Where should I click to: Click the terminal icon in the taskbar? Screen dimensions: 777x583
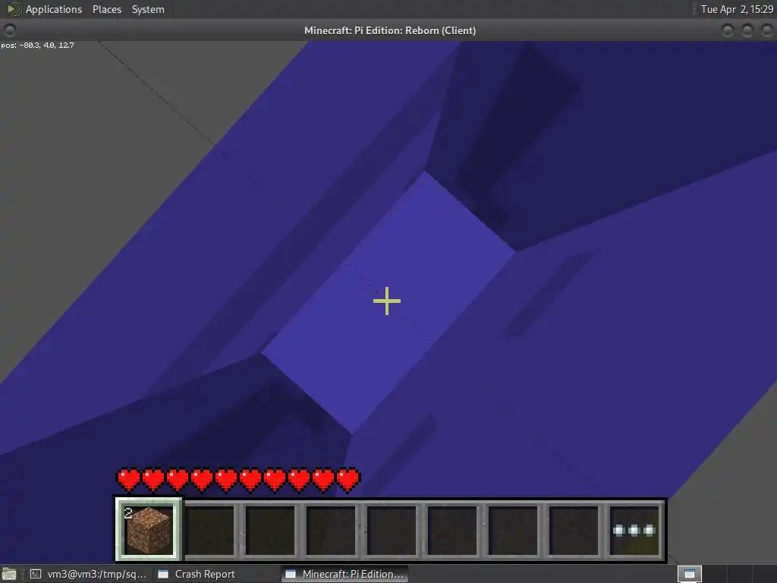(36, 574)
